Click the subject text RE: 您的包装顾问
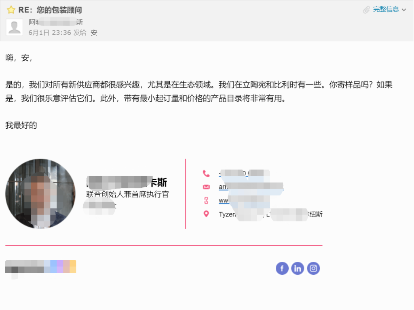Viewport: 414px width, 310px height. (x=50, y=10)
